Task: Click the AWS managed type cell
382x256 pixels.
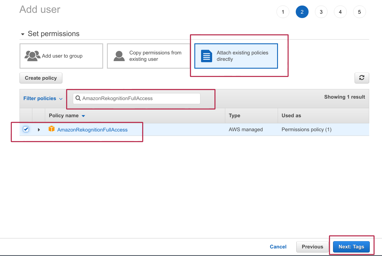Action: pos(246,129)
